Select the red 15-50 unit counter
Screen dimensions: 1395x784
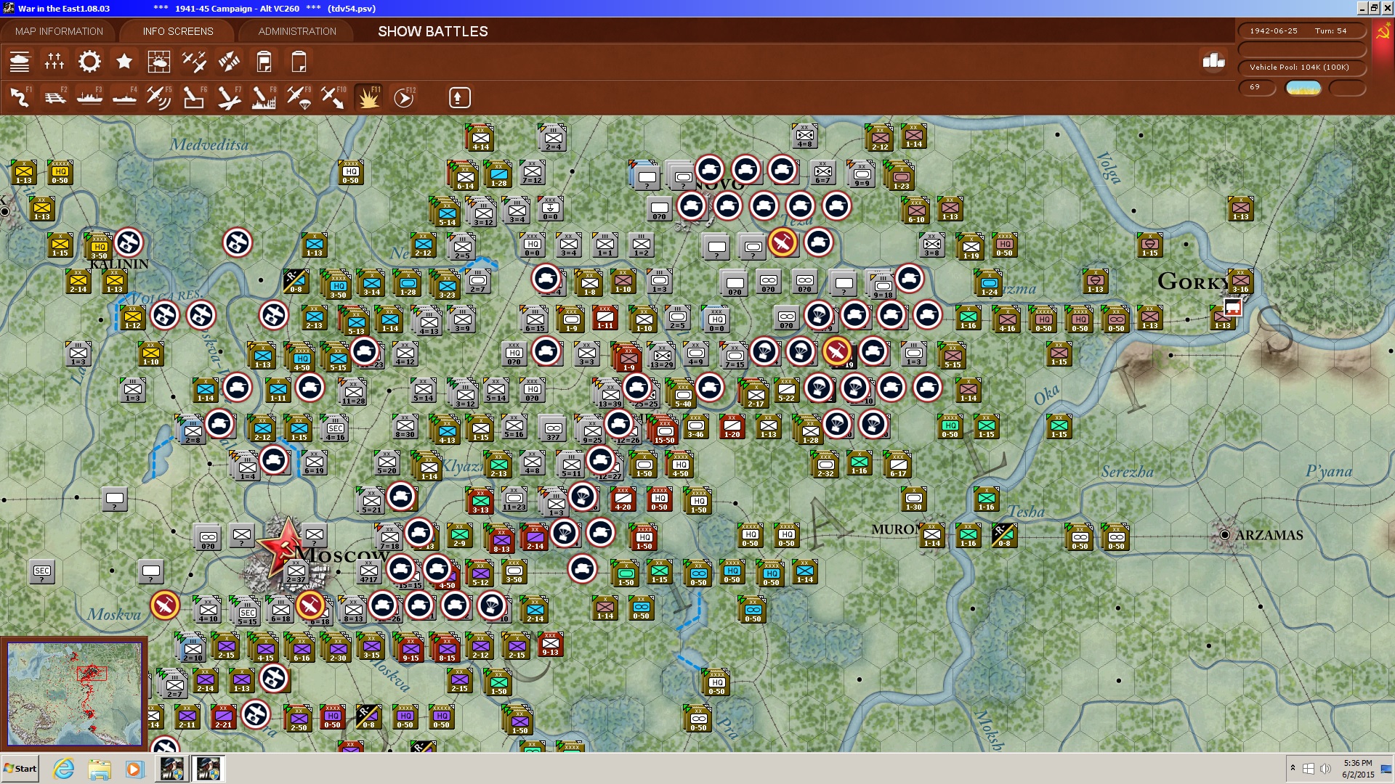(x=664, y=430)
